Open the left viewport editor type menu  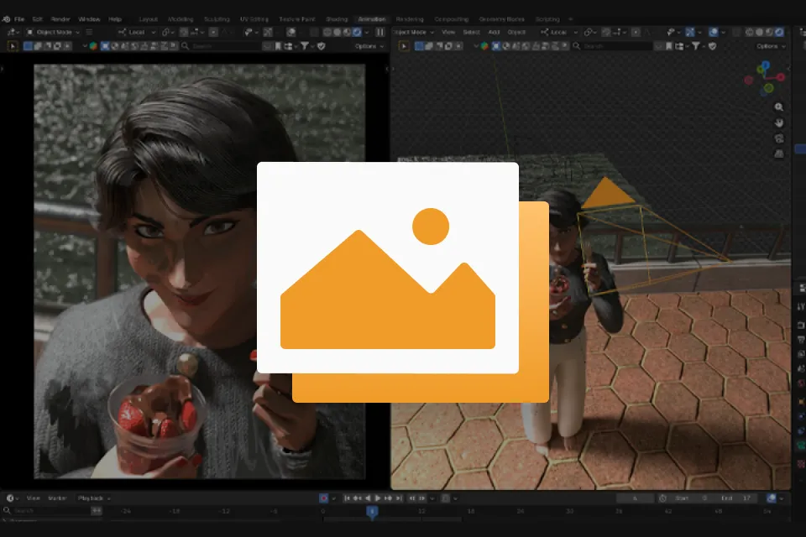[13, 32]
